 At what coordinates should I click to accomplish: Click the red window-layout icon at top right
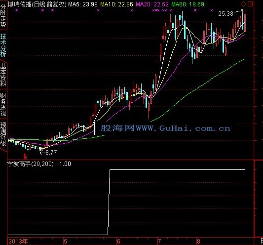250,4
